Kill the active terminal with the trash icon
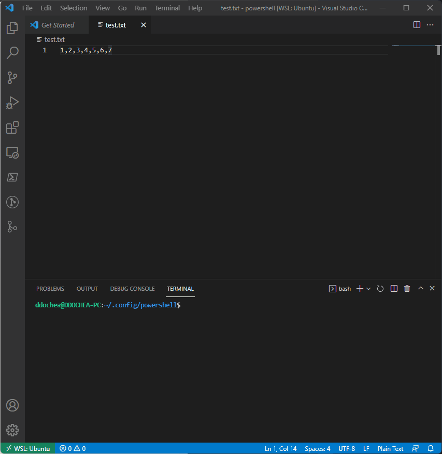The width and height of the screenshot is (442, 454). click(407, 288)
